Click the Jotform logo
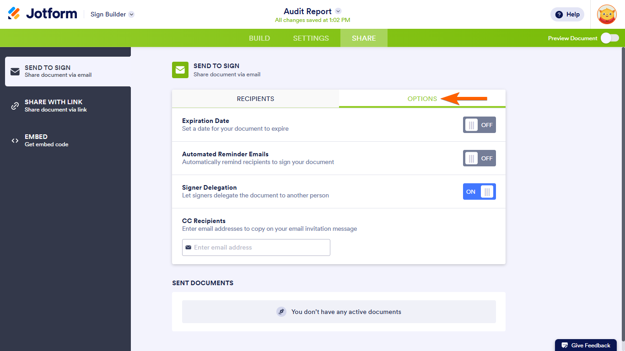This screenshot has width=625, height=351. coord(43,14)
